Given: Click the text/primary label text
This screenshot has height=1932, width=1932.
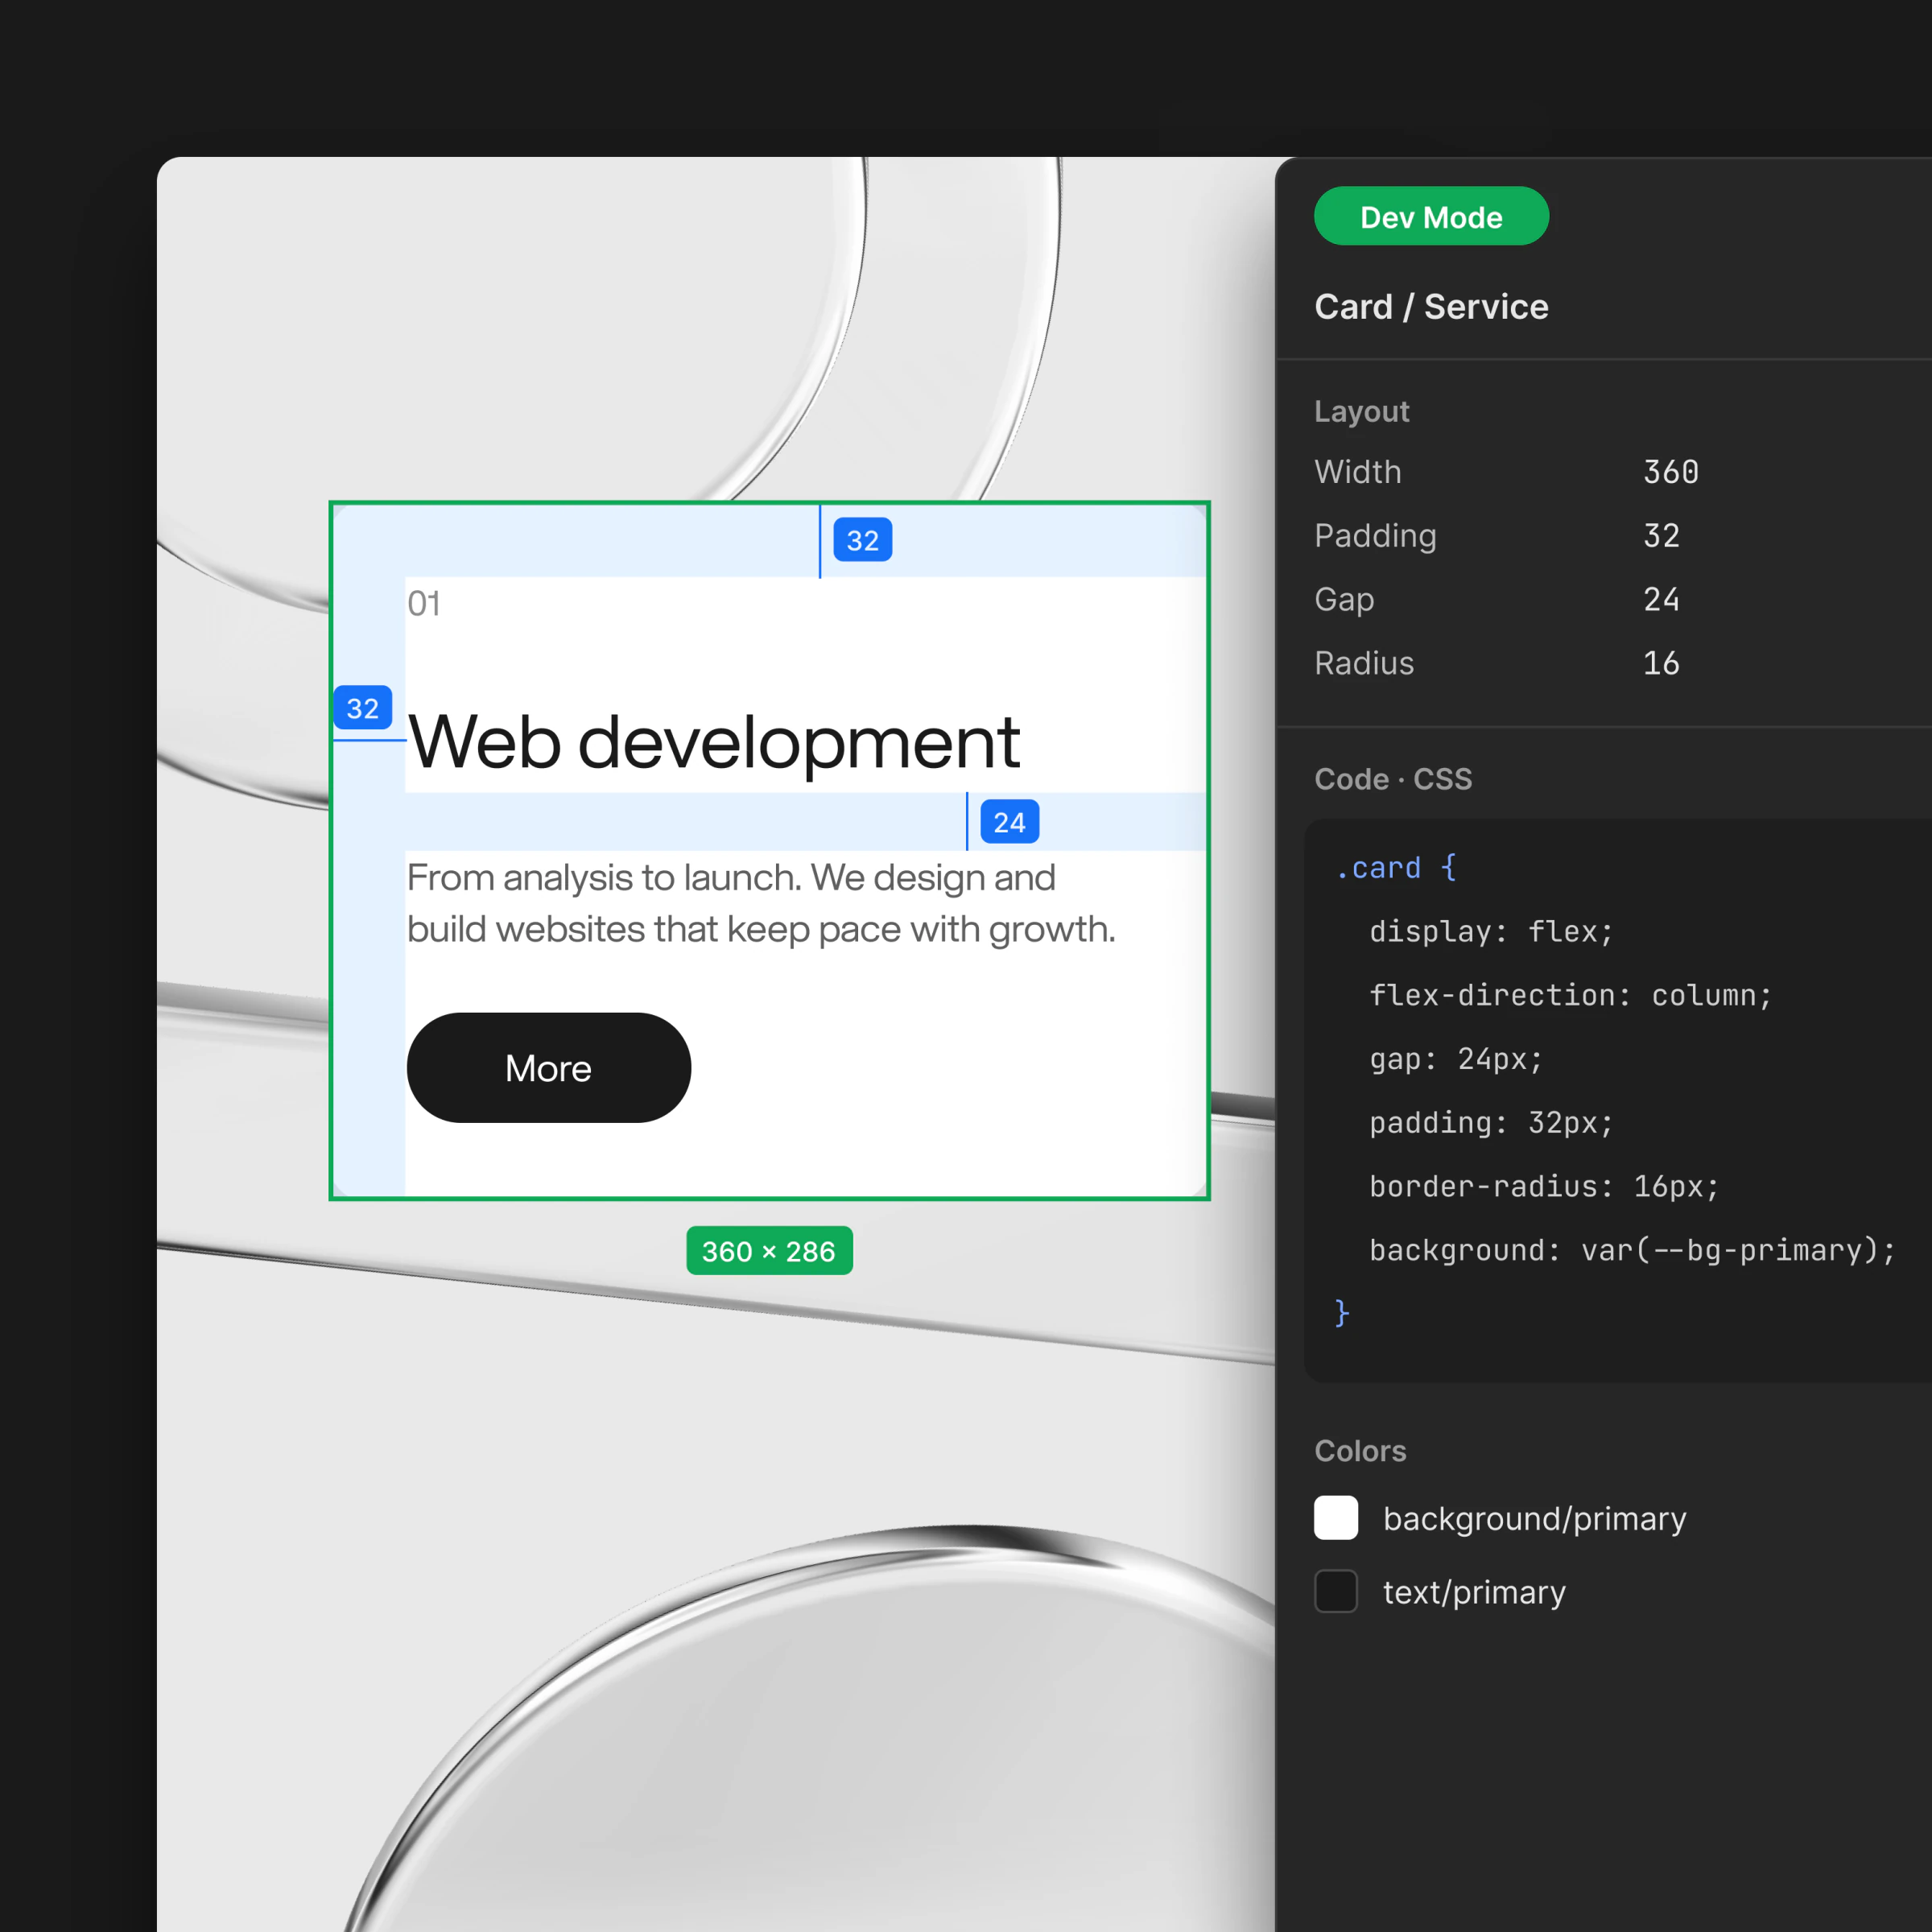Looking at the screenshot, I should (1474, 1592).
